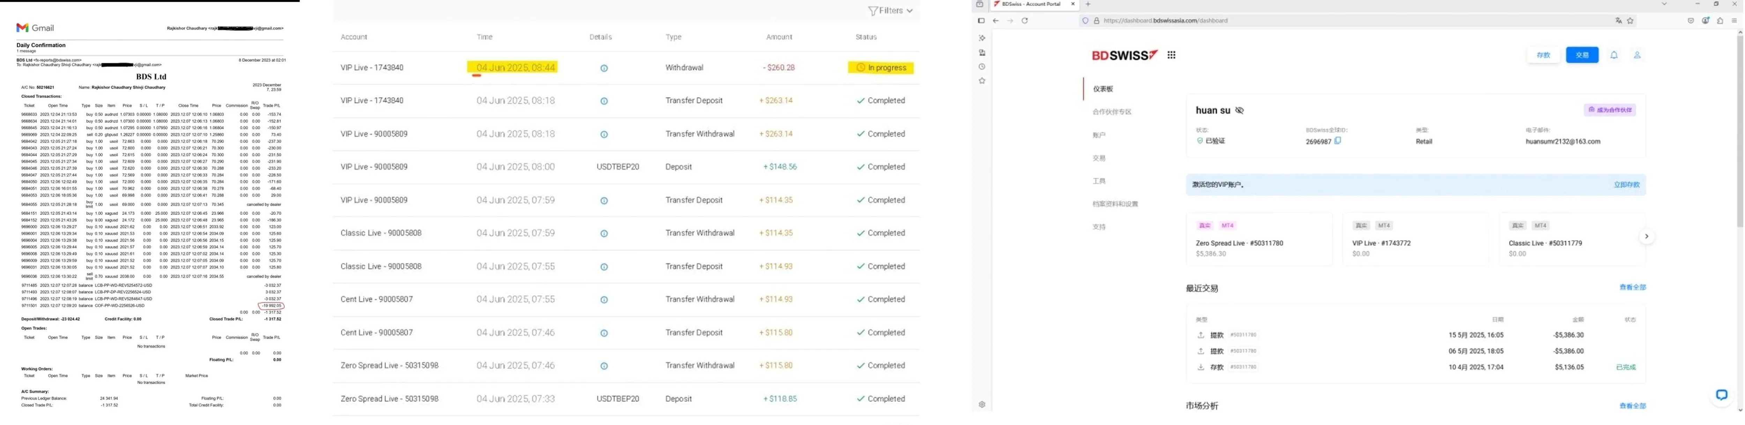Click the BDSwiss logo in the dashboard
Screen dimensions: 1745x425
(1124, 55)
